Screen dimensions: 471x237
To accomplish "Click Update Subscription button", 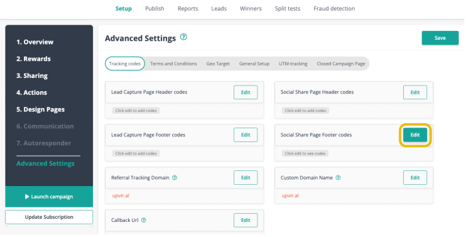I will pos(49,217).
